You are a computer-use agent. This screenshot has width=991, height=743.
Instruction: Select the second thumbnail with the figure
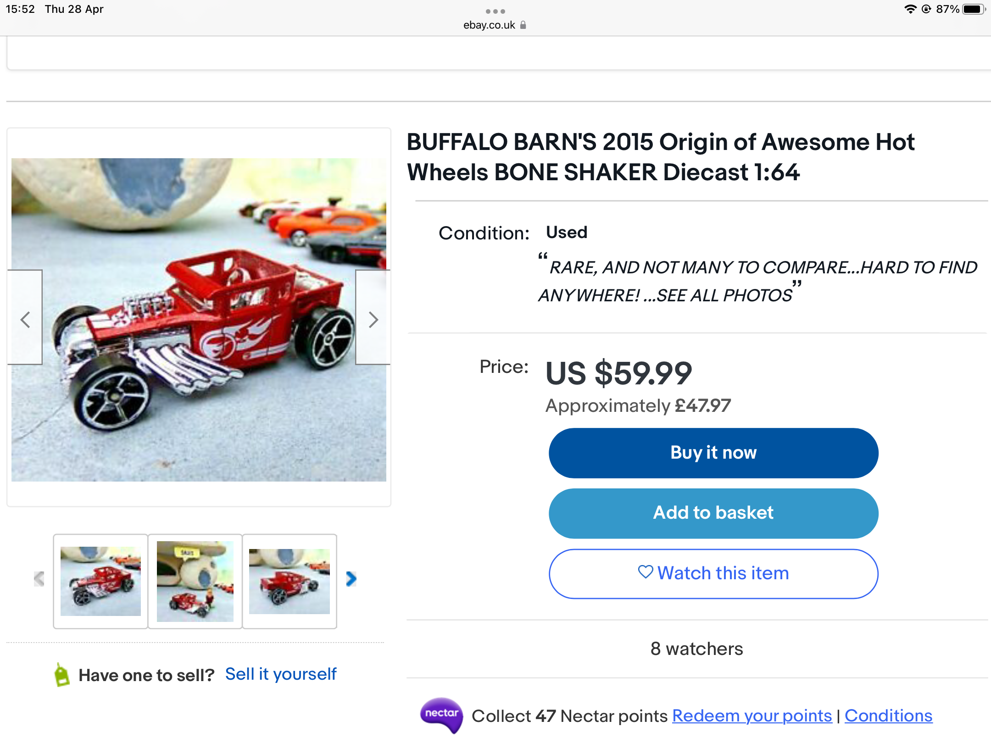(195, 581)
